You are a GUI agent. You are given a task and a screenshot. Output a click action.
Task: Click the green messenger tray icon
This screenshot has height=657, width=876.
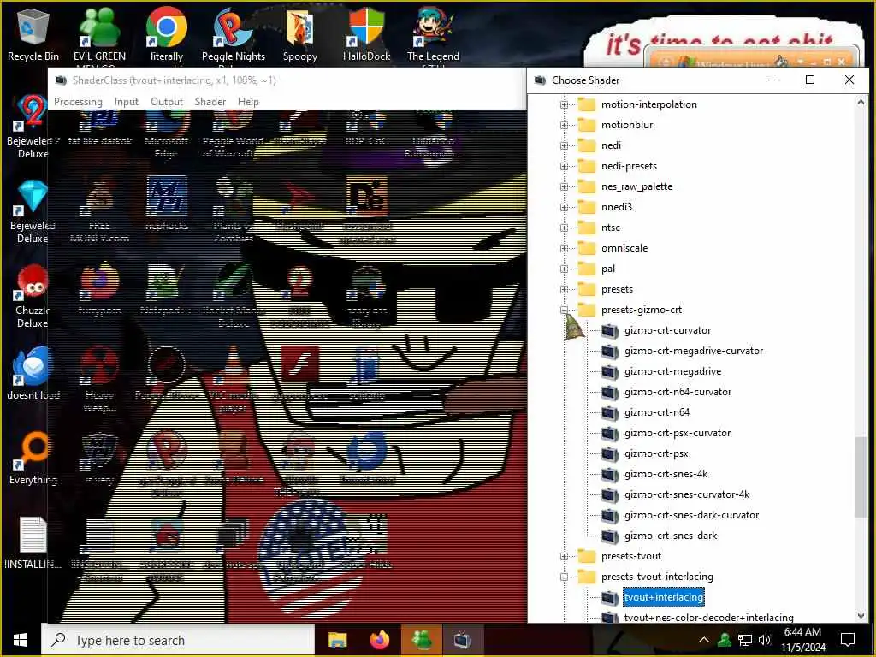tap(725, 640)
